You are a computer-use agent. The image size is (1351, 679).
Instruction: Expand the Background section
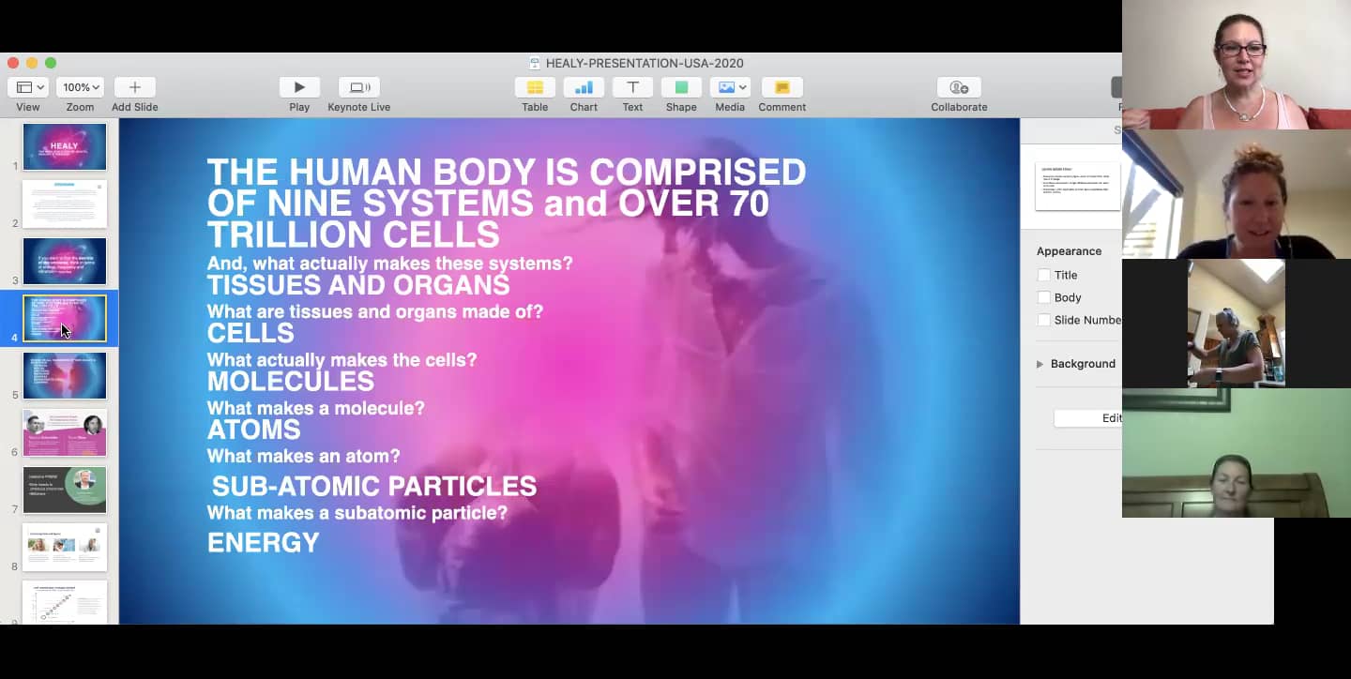[x=1040, y=364]
